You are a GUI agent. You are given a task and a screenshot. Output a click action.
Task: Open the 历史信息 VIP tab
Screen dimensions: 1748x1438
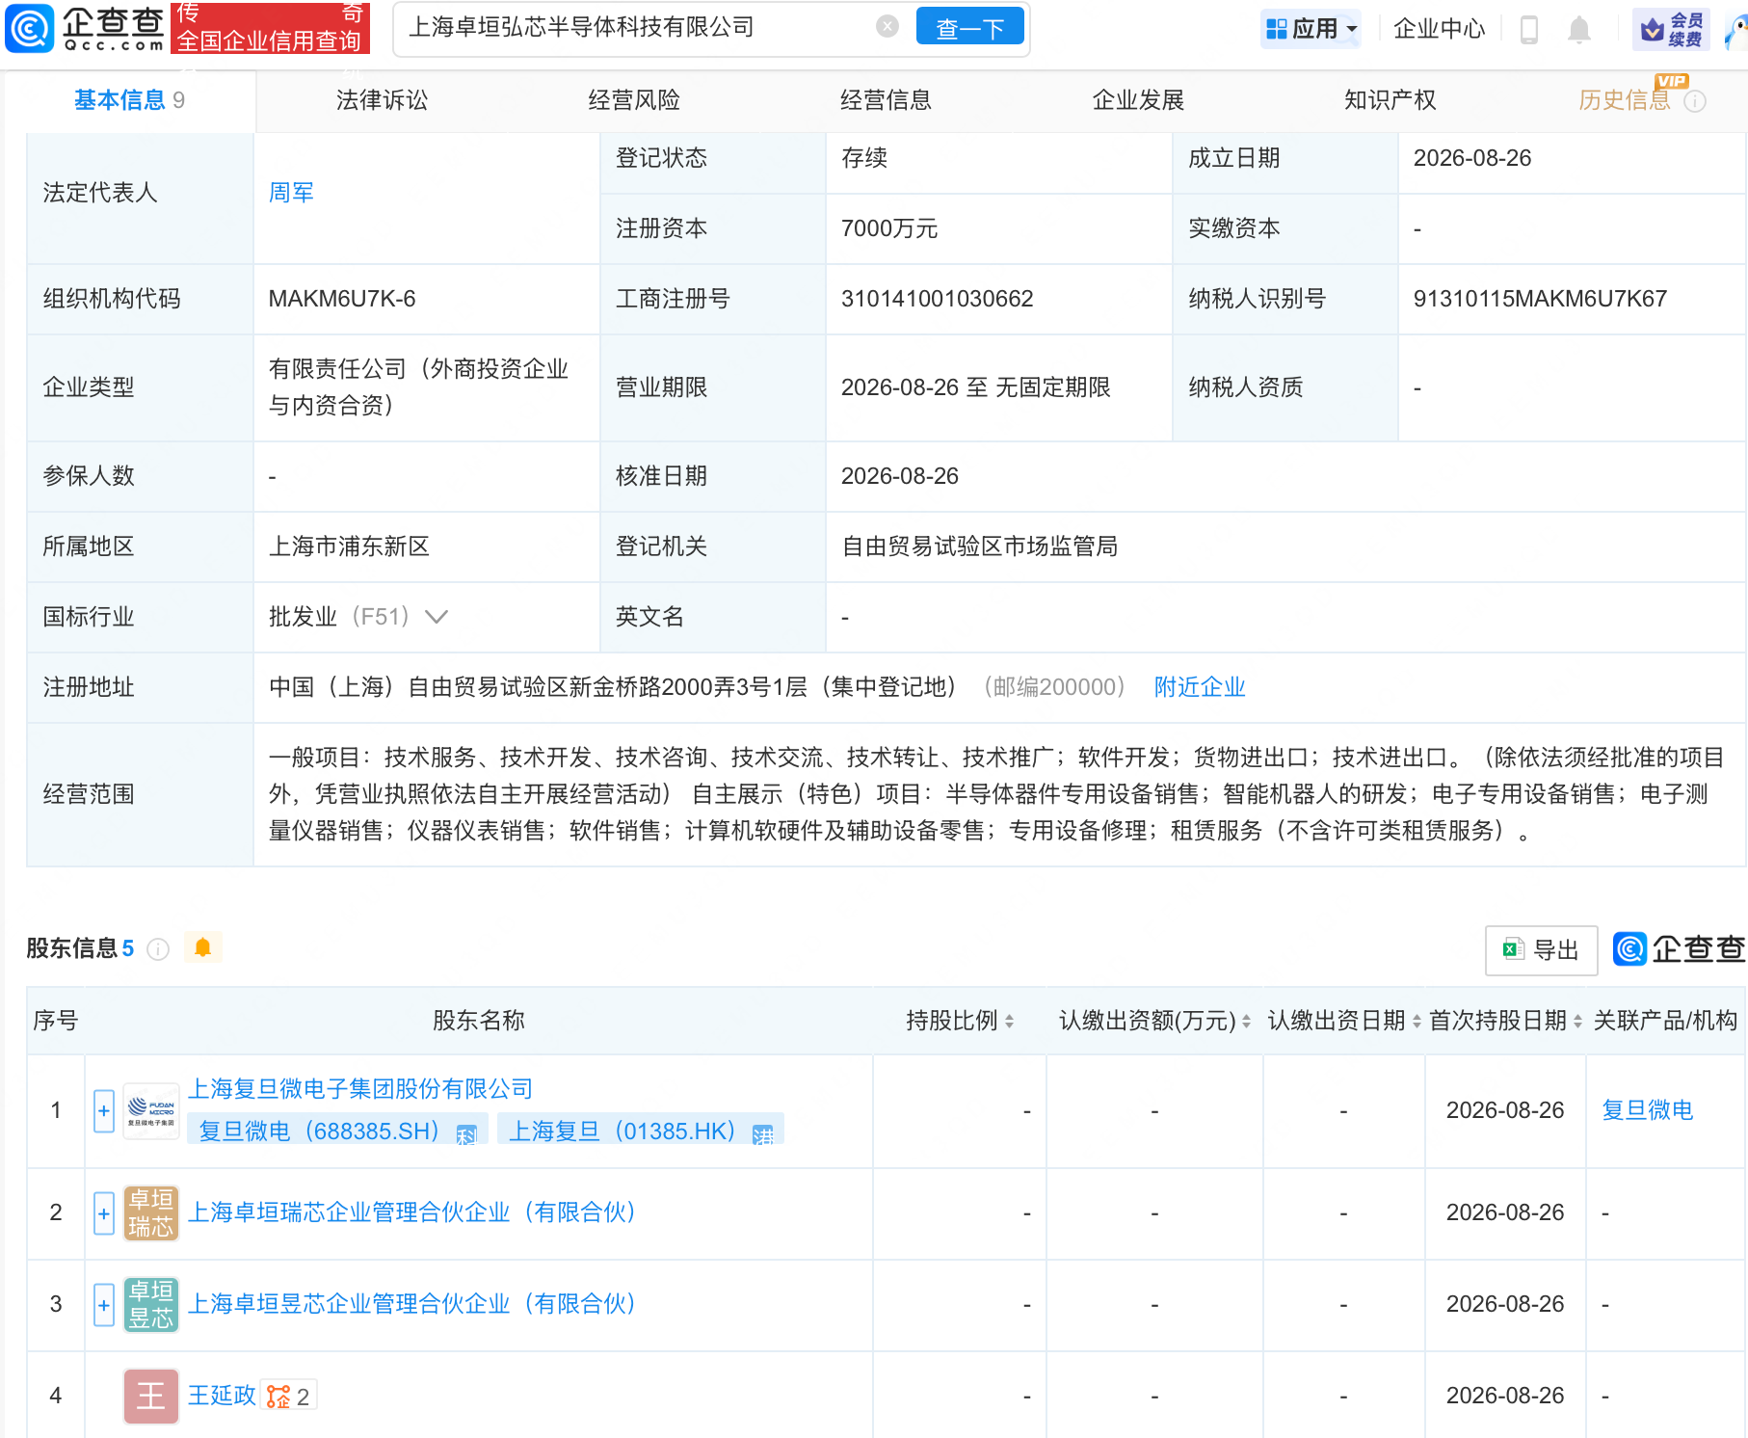tap(1625, 100)
